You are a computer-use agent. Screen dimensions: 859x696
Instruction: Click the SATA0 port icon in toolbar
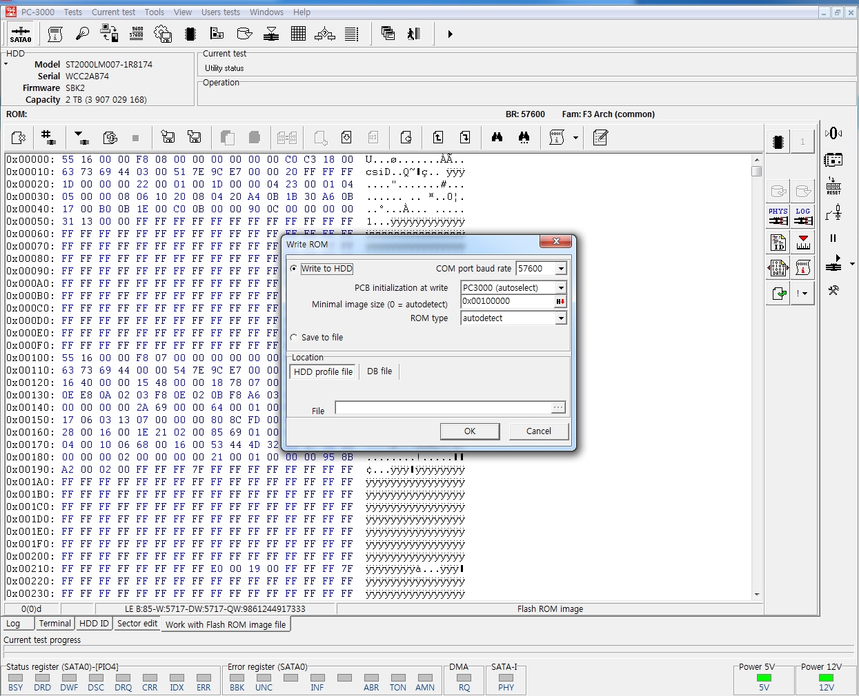pyautogui.click(x=21, y=34)
